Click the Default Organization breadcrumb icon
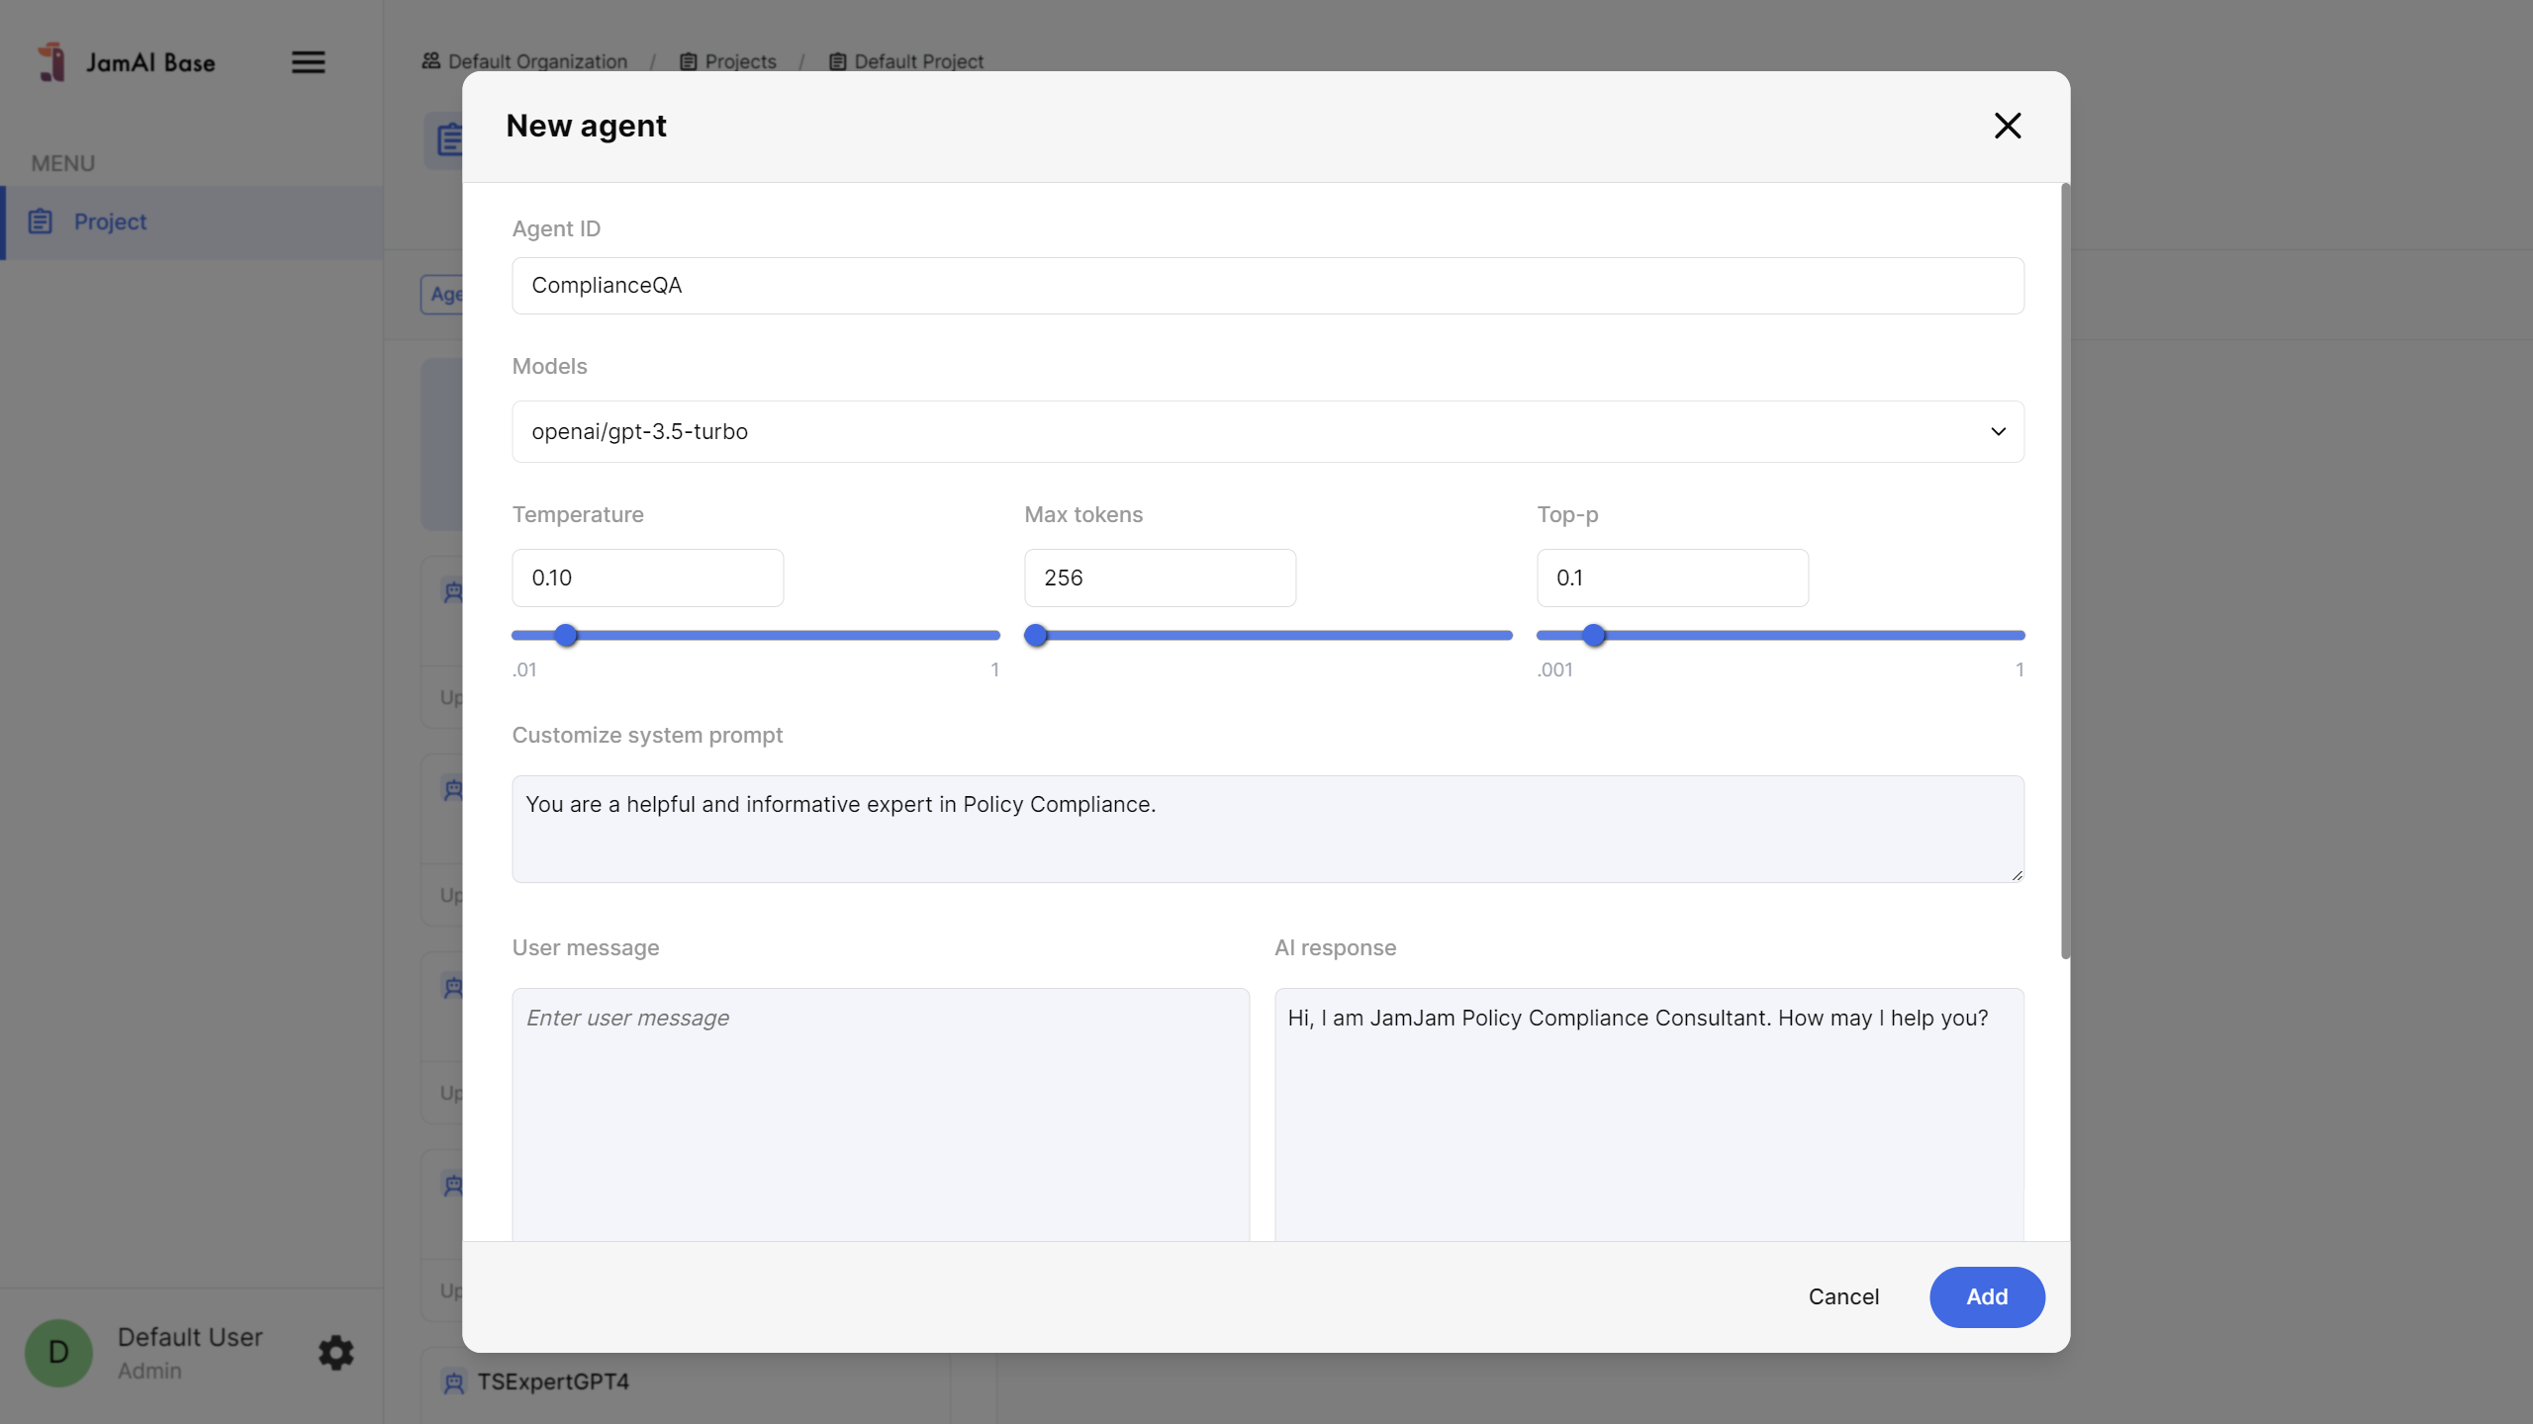Image resolution: width=2533 pixels, height=1424 pixels. coord(430,61)
